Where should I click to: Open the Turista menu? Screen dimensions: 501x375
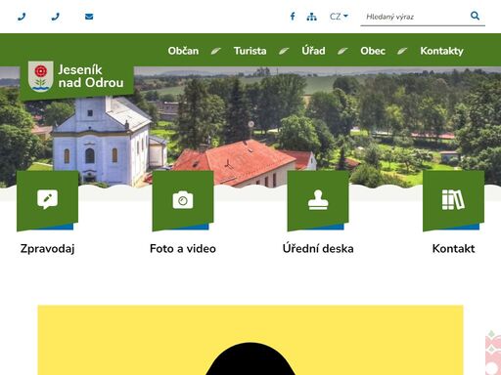(250, 51)
